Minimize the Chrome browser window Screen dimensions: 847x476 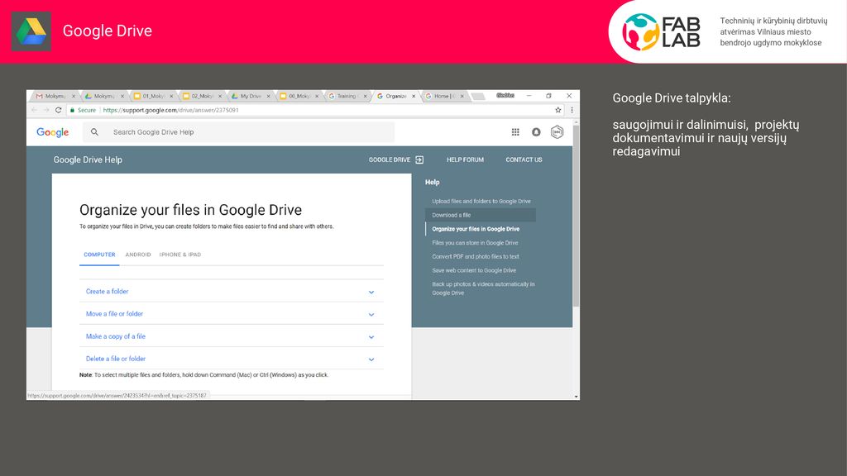[x=529, y=96]
